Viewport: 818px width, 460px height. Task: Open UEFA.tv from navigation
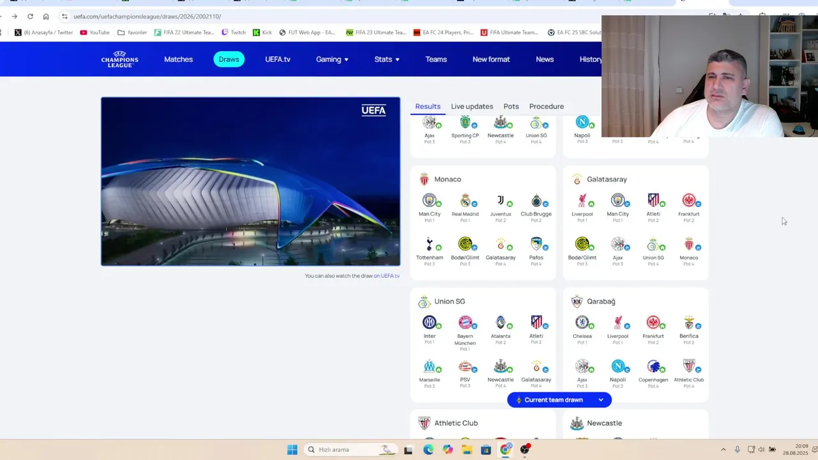pos(277,59)
